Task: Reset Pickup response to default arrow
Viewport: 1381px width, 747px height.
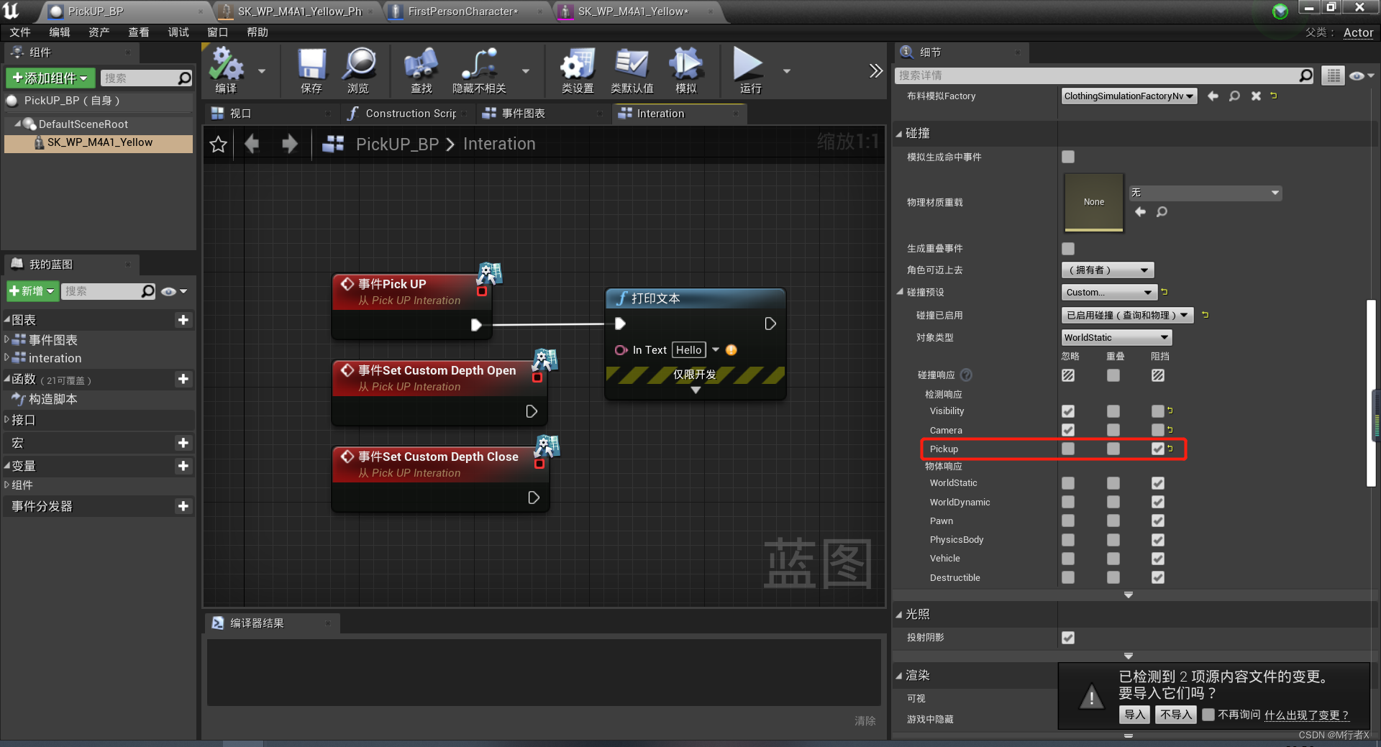Action: click(1170, 449)
